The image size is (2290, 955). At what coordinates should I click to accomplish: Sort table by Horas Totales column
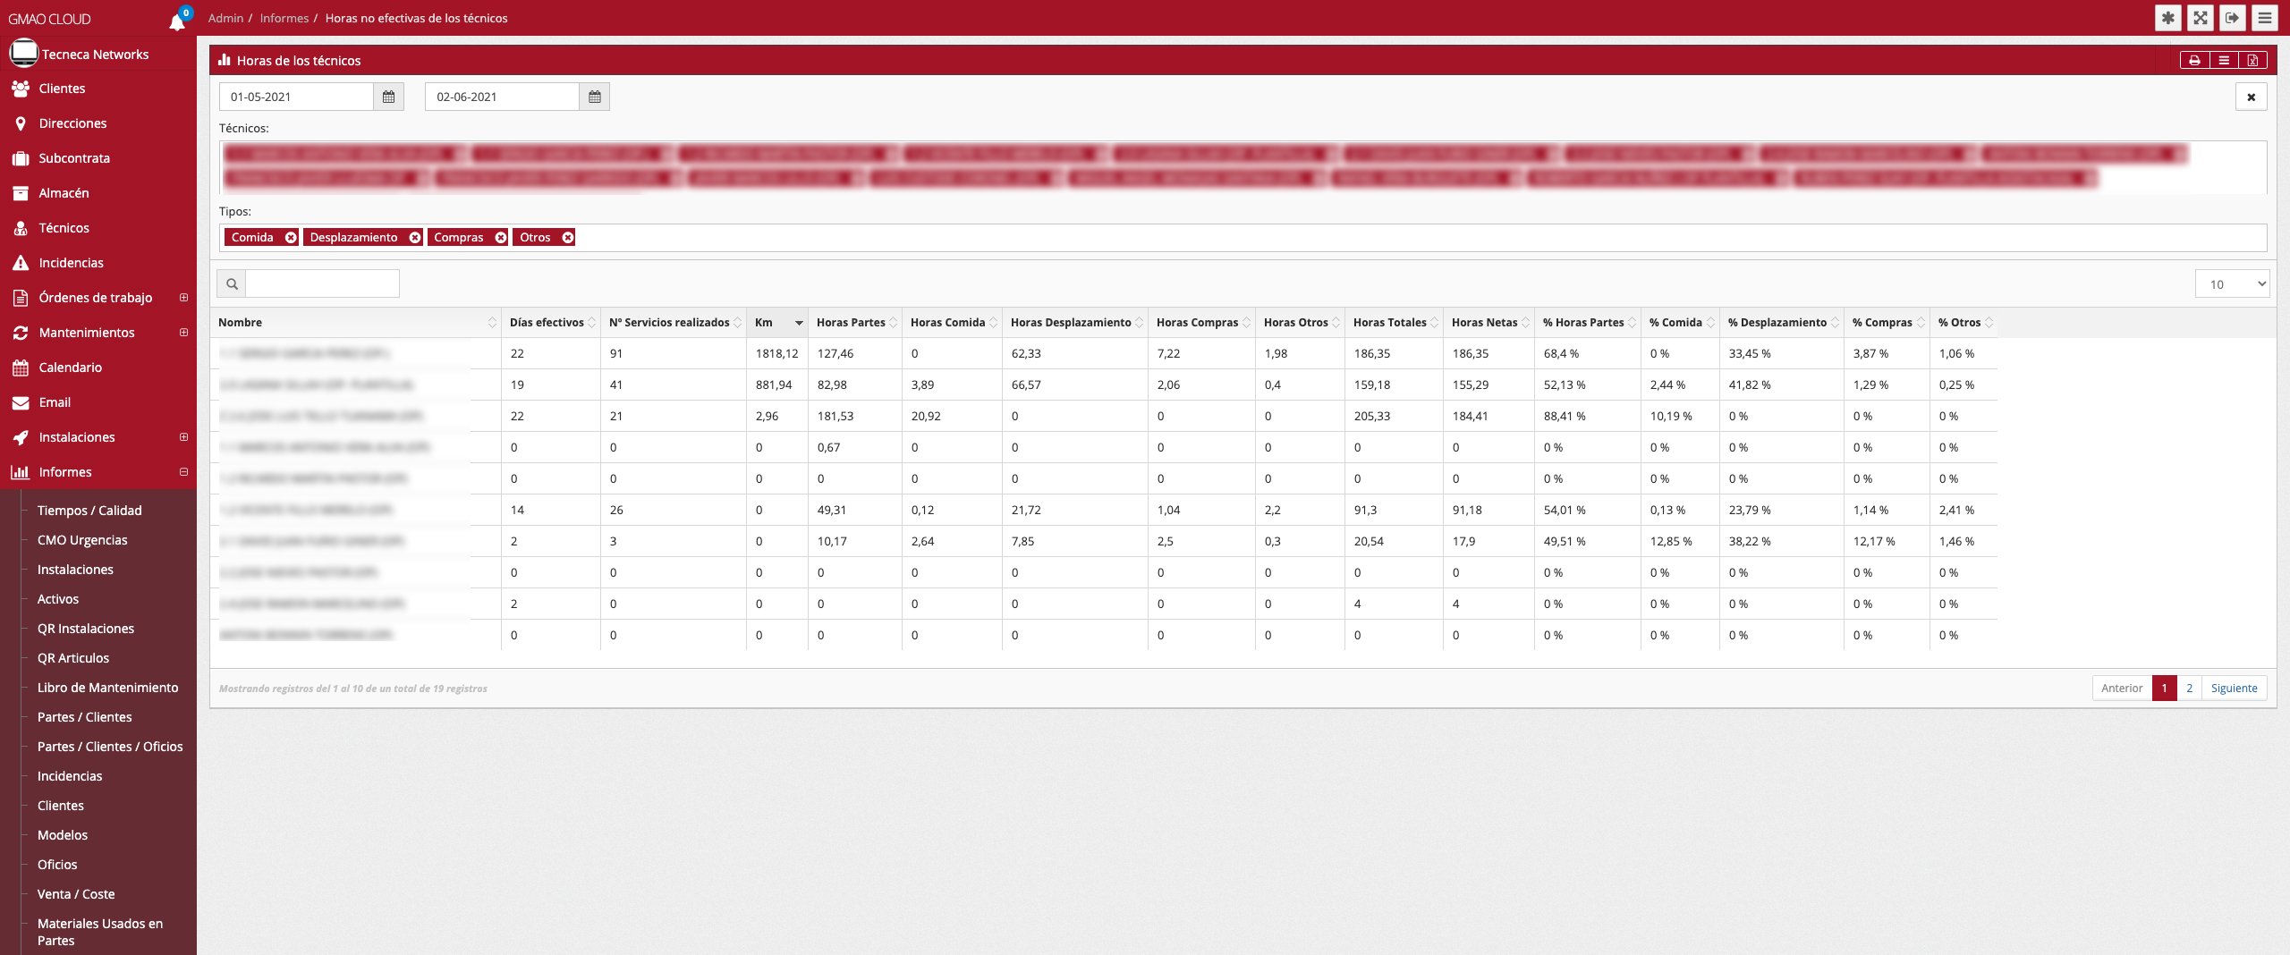[x=1395, y=323]
